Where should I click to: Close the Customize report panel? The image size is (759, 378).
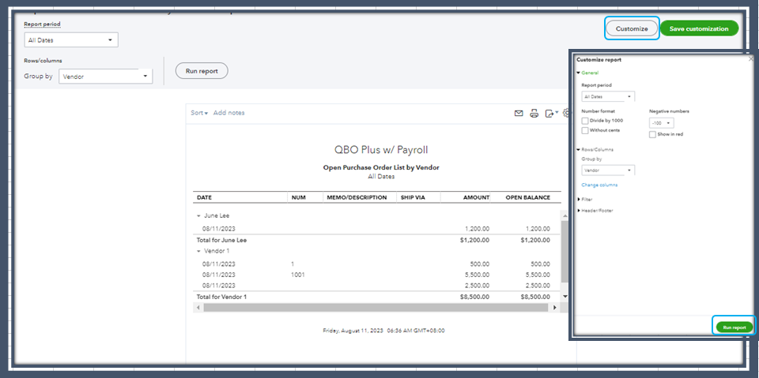click(x=751, y=59)
